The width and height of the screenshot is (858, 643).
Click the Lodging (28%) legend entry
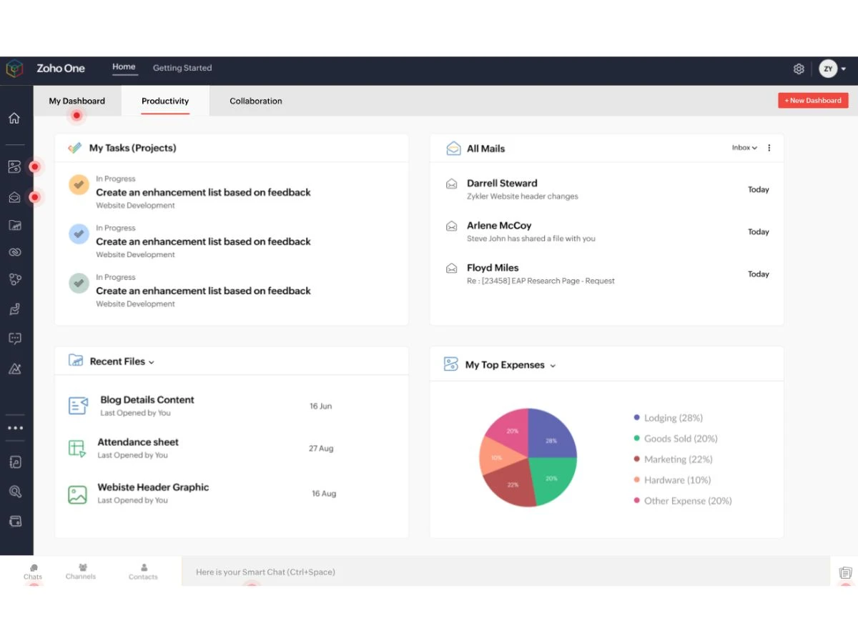click(668, 418)
